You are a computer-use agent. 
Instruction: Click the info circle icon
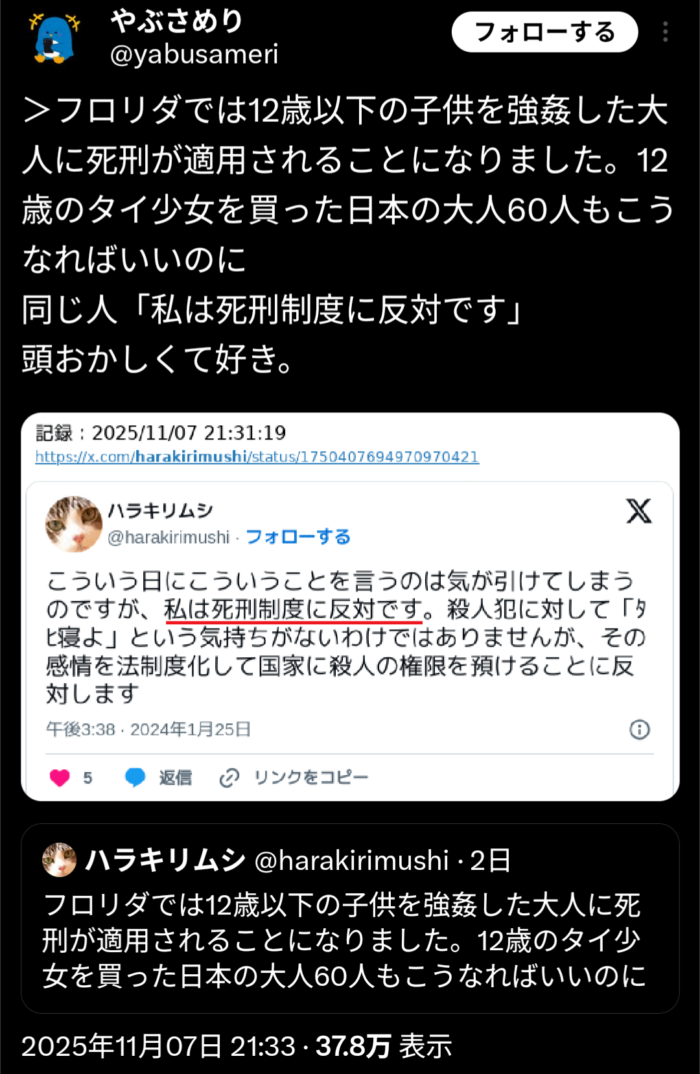coord(640,730)
